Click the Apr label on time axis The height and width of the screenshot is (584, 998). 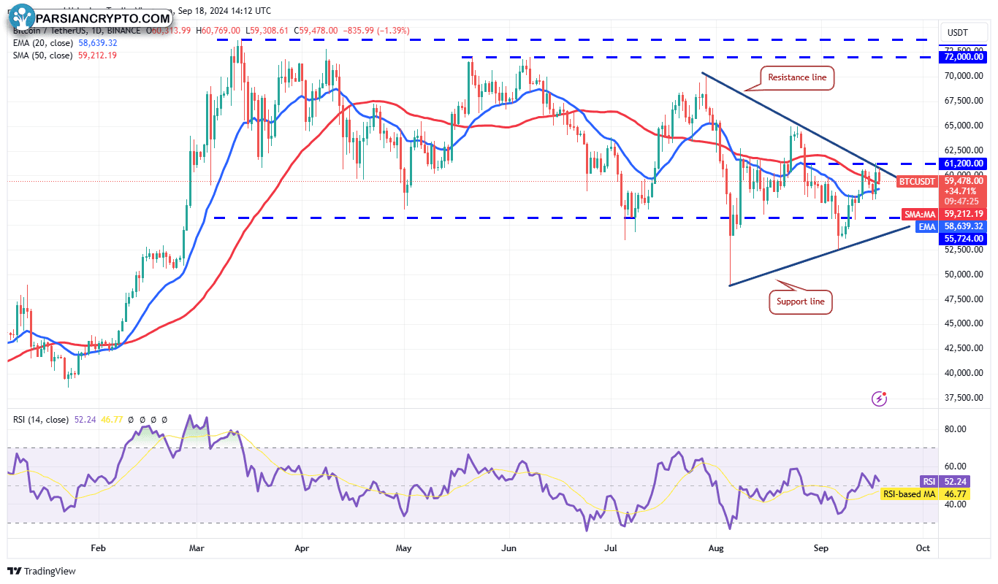[x=300, y=547]
